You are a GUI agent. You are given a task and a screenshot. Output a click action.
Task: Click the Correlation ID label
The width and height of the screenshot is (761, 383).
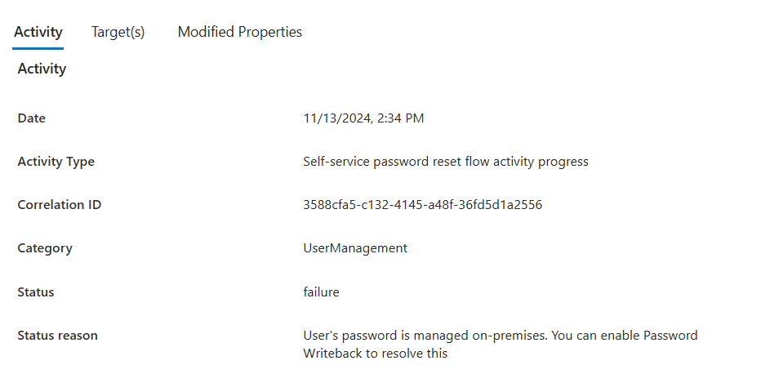click(x=60, y=205)
